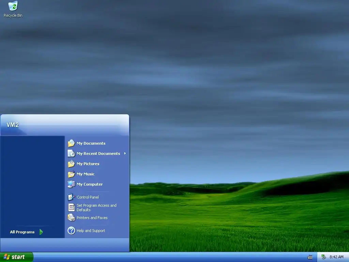Click the All Programs label
349x262 pixels.
pos(22,232)
